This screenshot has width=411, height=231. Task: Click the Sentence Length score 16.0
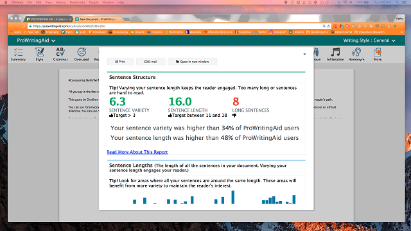[180, 101]
